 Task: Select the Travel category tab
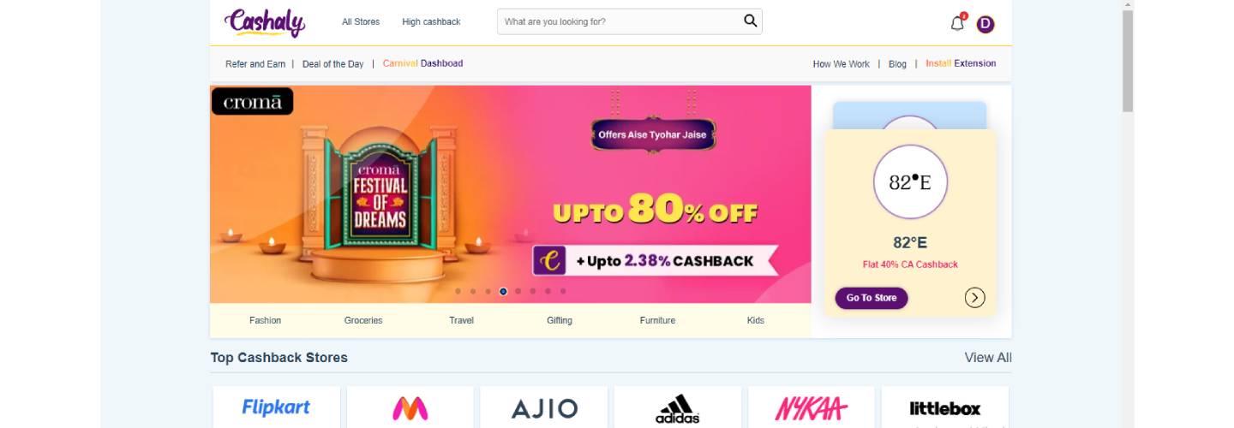point(461,320)
